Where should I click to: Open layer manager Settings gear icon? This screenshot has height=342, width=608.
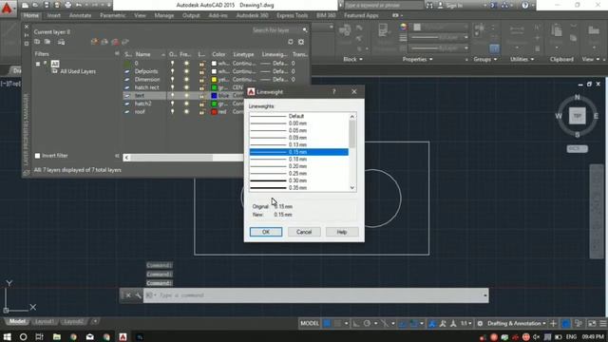click(x=301, y=42)
